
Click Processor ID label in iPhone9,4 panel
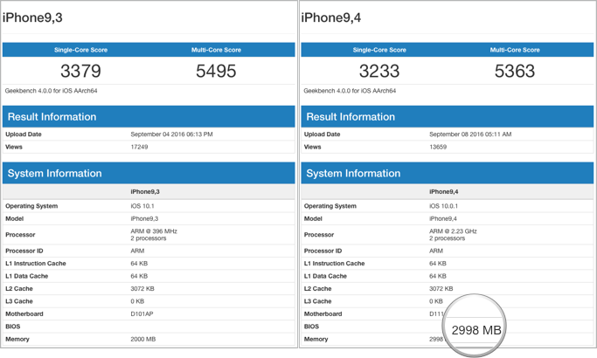323,251
